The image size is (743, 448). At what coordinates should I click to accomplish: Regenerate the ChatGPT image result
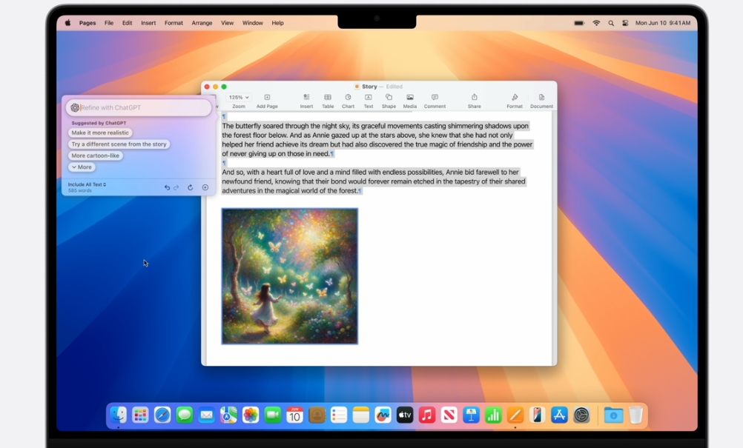[190, 187]
